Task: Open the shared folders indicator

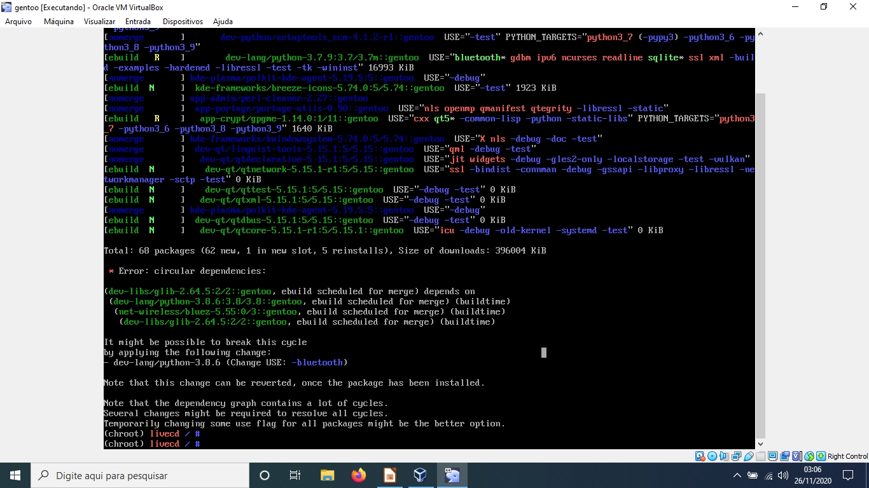Action: tap(761, 456)
